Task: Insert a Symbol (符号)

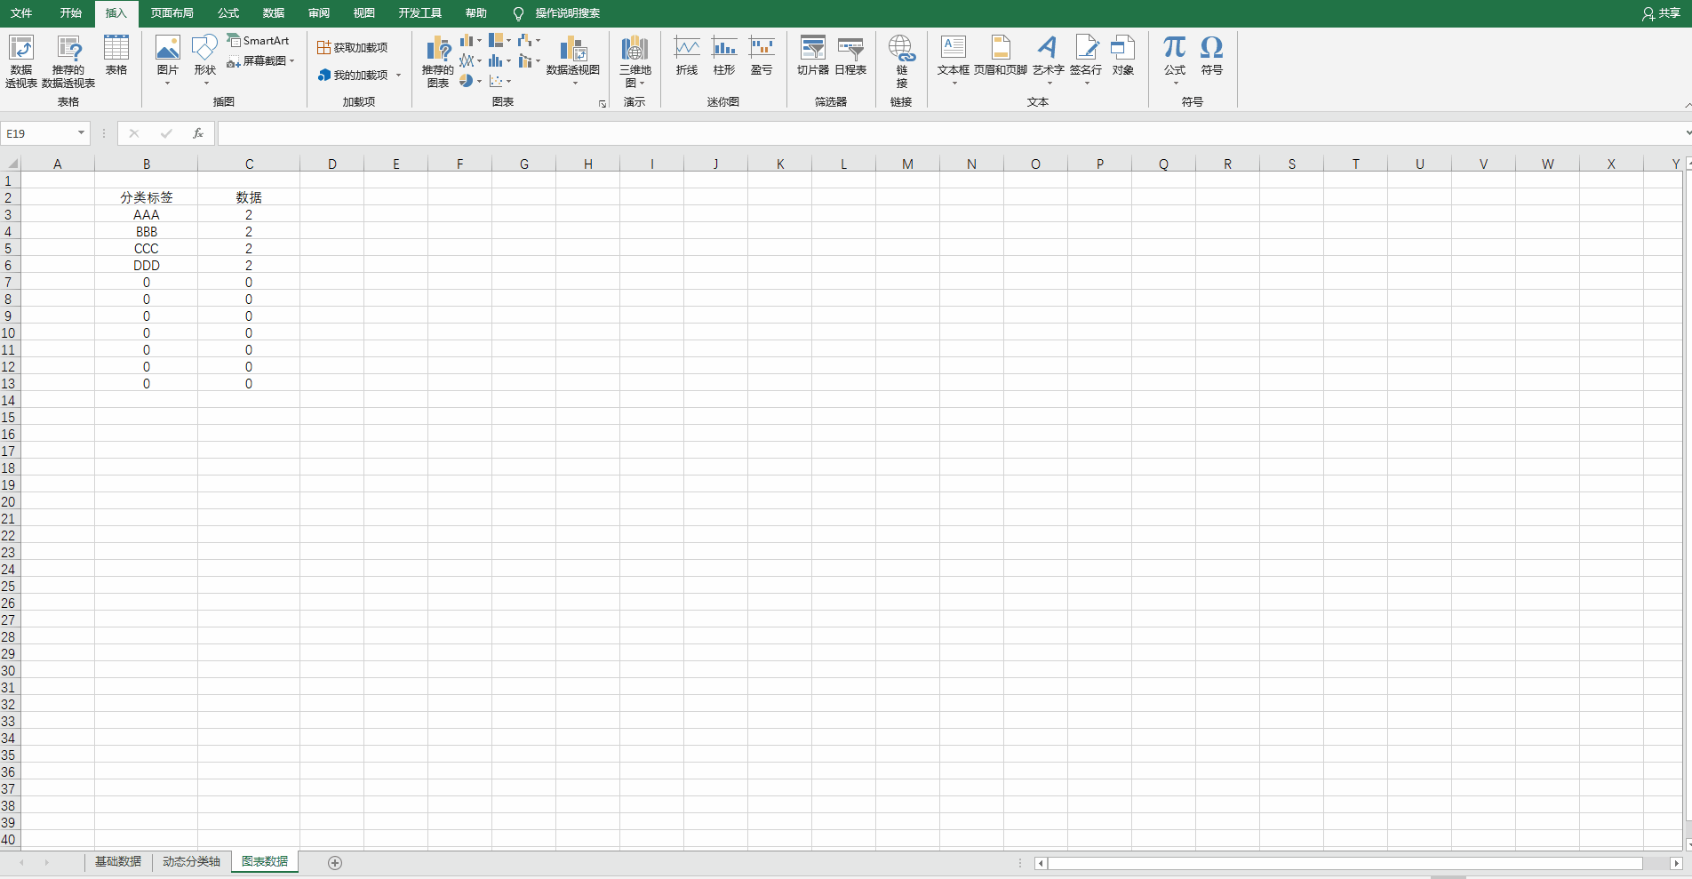Action: [1212, 55]
